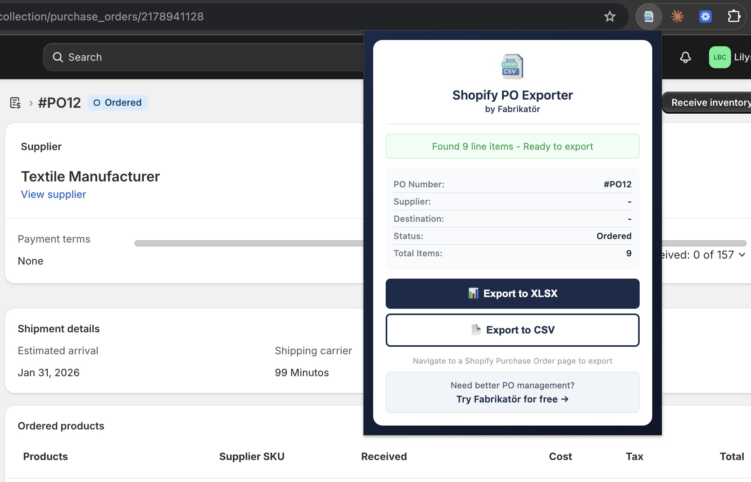Click the Receive inventory button
Screen dimensions: 751x482
(707, 103)
